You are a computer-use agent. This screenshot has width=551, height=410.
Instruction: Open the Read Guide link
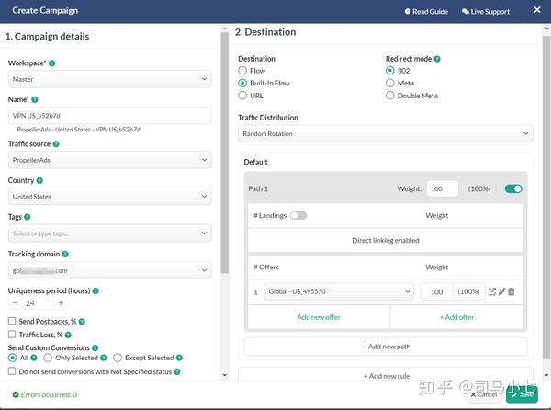tap(426, 12)
